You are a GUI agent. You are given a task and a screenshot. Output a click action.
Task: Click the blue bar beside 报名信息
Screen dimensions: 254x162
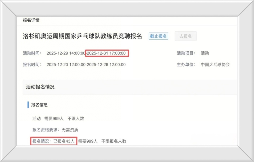click(x=28, y=105)
